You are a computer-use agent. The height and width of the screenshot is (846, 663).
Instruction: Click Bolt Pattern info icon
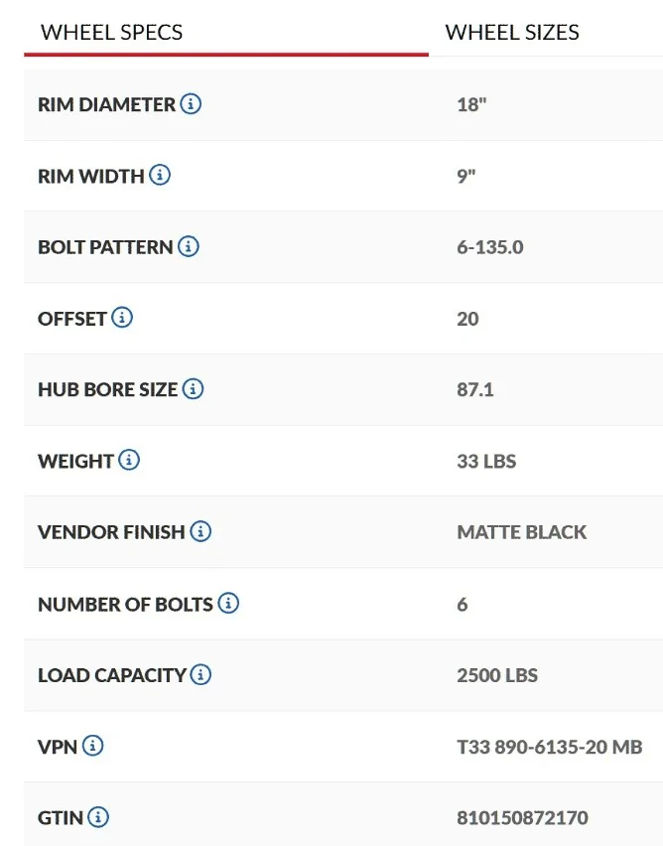[x=189, y=246]
